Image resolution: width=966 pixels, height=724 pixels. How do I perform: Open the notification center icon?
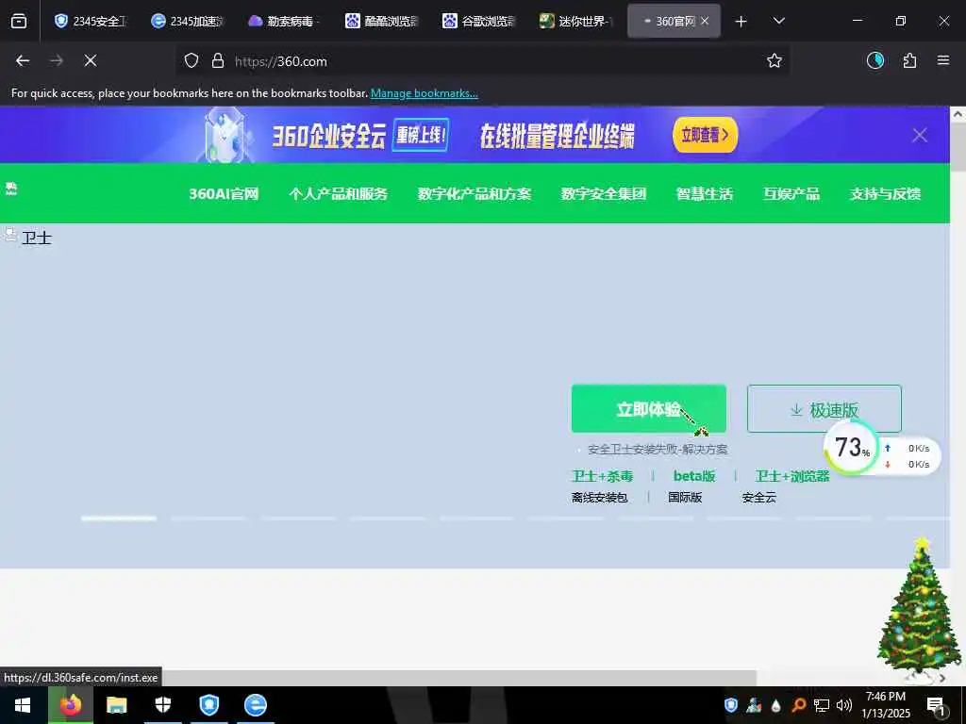click(936, 705)
